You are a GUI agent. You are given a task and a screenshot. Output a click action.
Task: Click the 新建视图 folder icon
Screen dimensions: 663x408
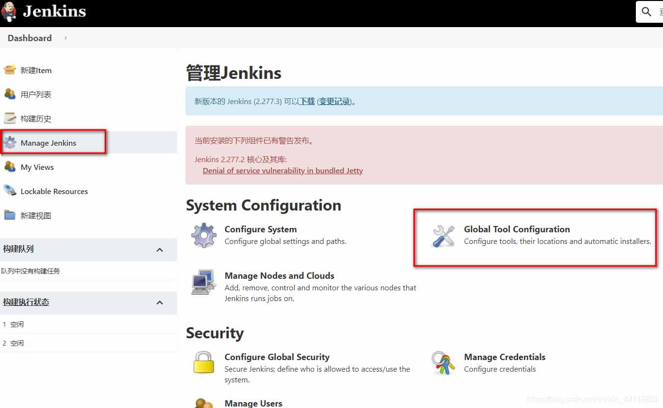pos(10,215)
